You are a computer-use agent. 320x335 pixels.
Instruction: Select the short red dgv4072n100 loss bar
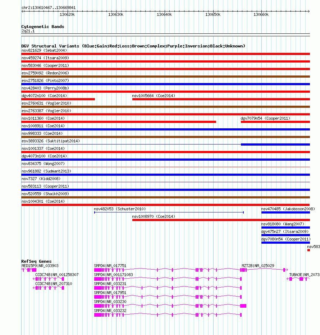pyautogui.click(x=58, y=99)
